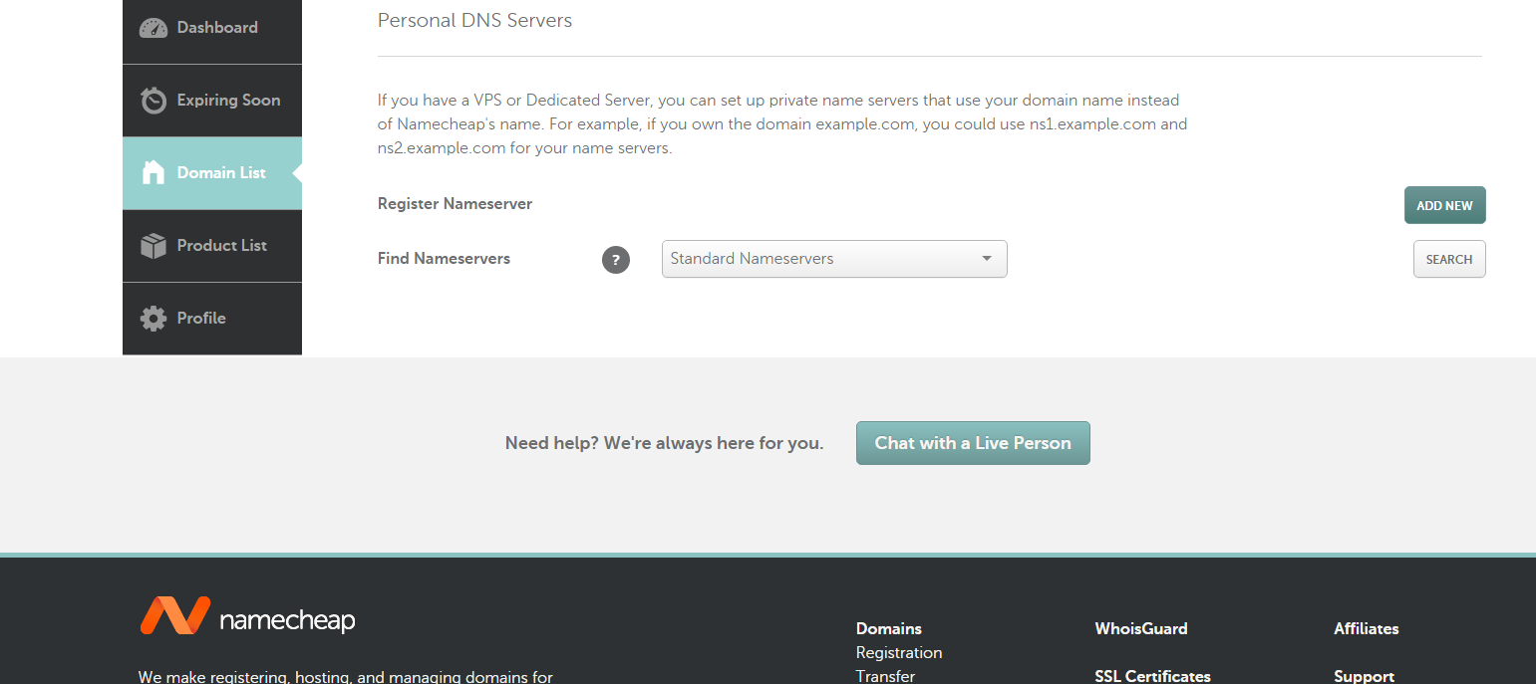Click the 'Need help? We're always here' text
The height and width of the screenshot is (684, 1536).
coord(664,443)
